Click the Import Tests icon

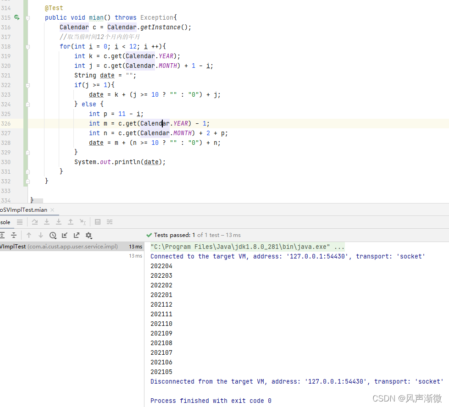(65, 235)
